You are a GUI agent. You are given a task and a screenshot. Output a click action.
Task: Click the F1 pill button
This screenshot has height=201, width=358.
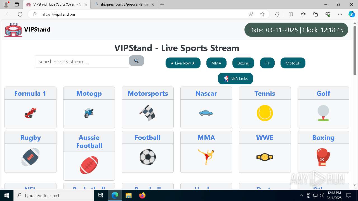coord(267,63)
